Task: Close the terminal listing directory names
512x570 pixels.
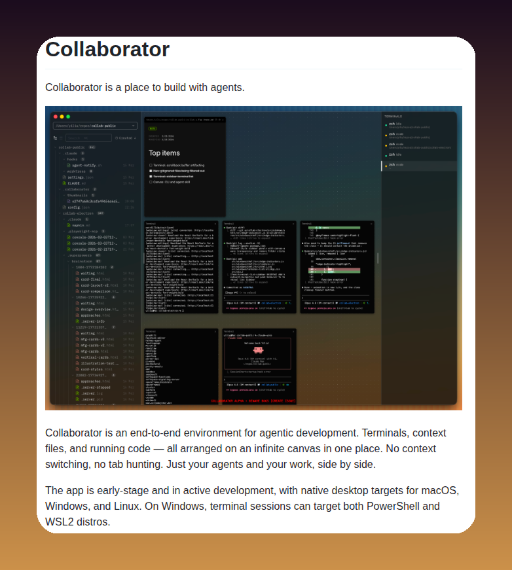Action: [x=215, y=331]
